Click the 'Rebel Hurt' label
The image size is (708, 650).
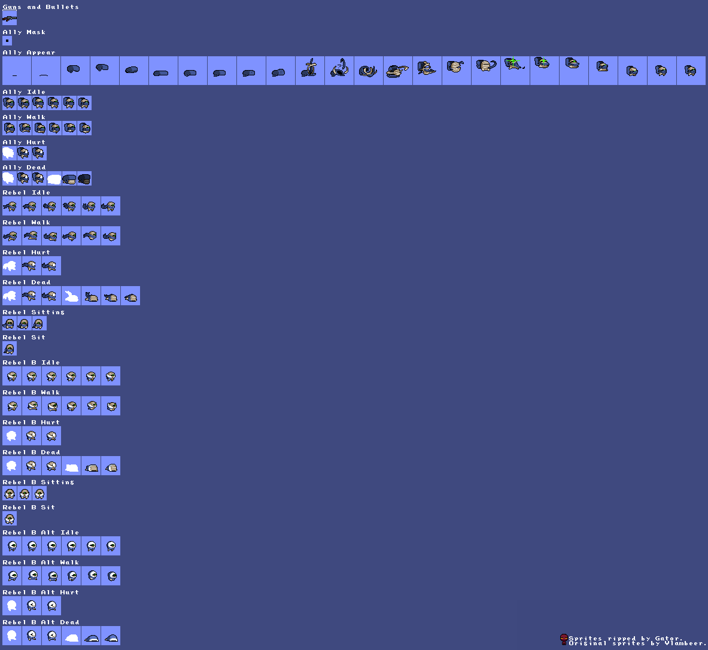pos(26,252)
